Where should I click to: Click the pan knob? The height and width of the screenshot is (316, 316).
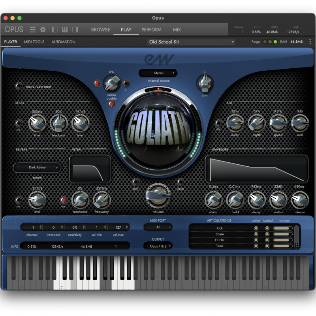(x=205, y=83)
